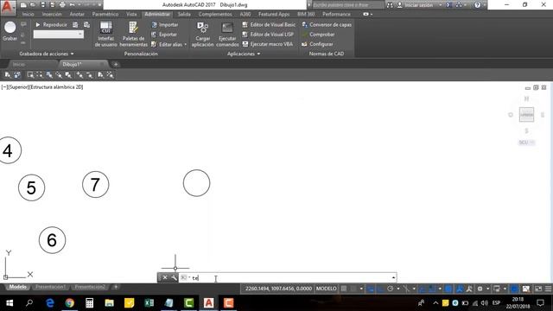Toggle polar tracking in status bar
Image resolution: width=553 pixels, height=311 pixels.
tap(390, 289)
